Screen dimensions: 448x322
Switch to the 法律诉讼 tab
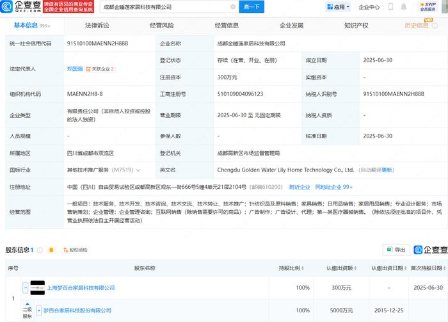[97, 26]
